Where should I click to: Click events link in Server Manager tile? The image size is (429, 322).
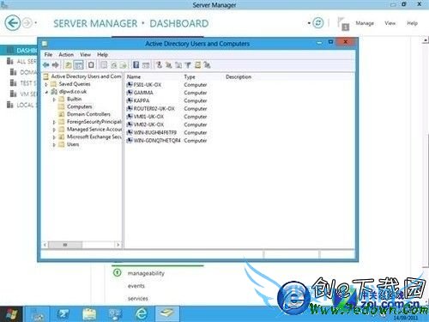[136, 286]
